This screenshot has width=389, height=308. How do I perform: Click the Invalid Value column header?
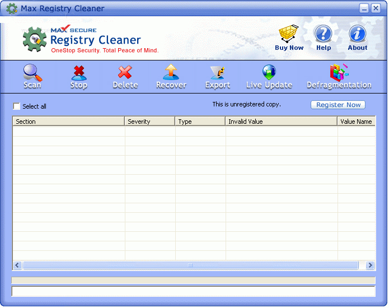click(281, 122)
